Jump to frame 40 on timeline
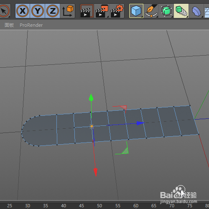Viewport: 209px width, 209px height. coord(64,206)
